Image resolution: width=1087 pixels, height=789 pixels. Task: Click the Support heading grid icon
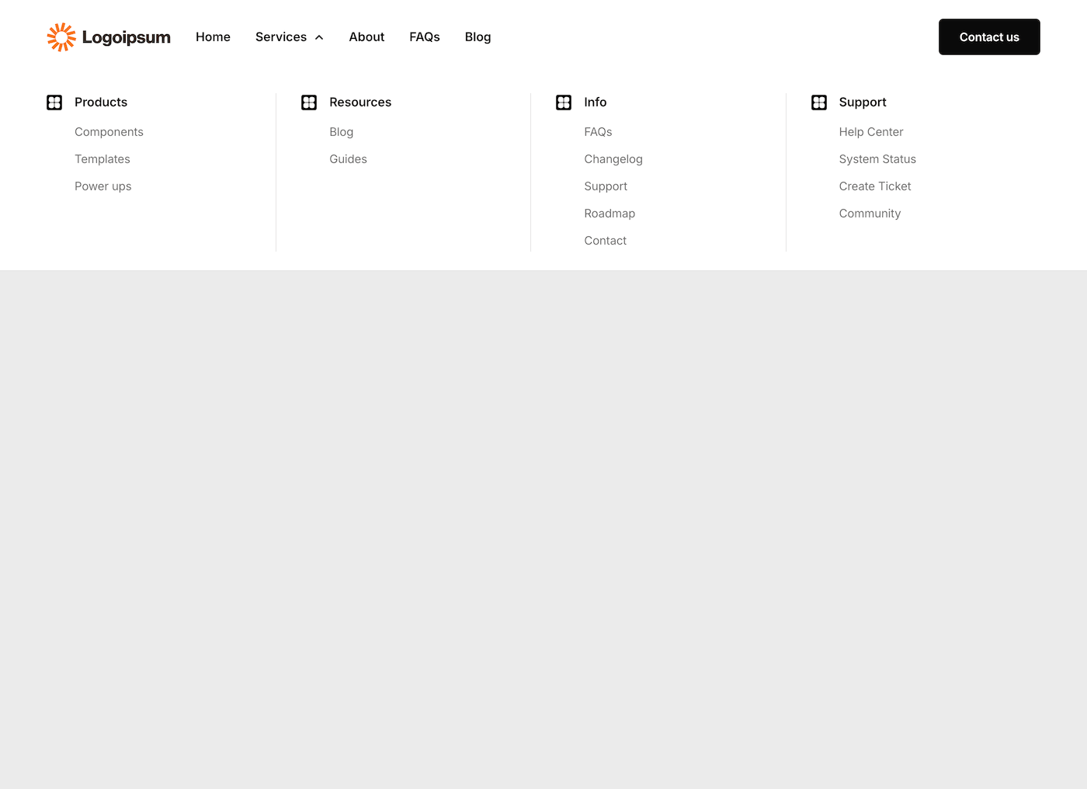click(x=819, y=103)
